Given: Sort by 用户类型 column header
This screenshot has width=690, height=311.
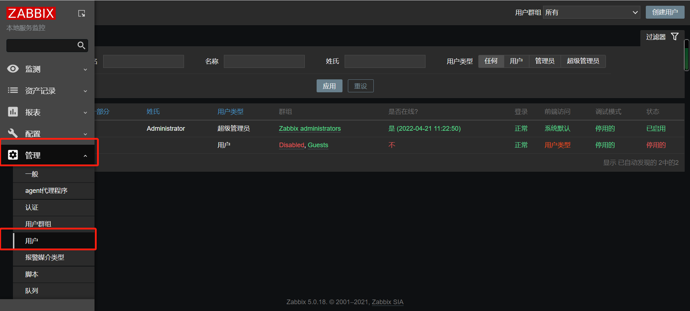Looking at the screenshot, I should point(230,112).
